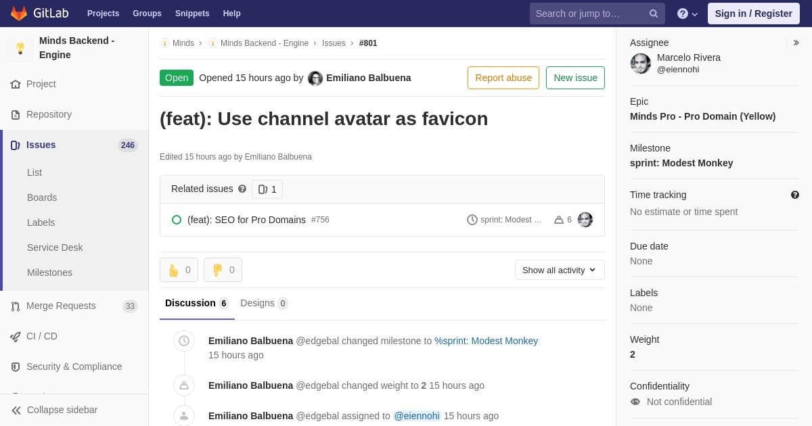Open the GitLab logo home link

[39, 14]
